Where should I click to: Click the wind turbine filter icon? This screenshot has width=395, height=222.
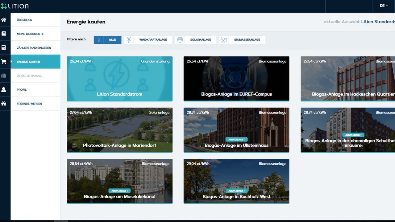[x=129, y=40]
